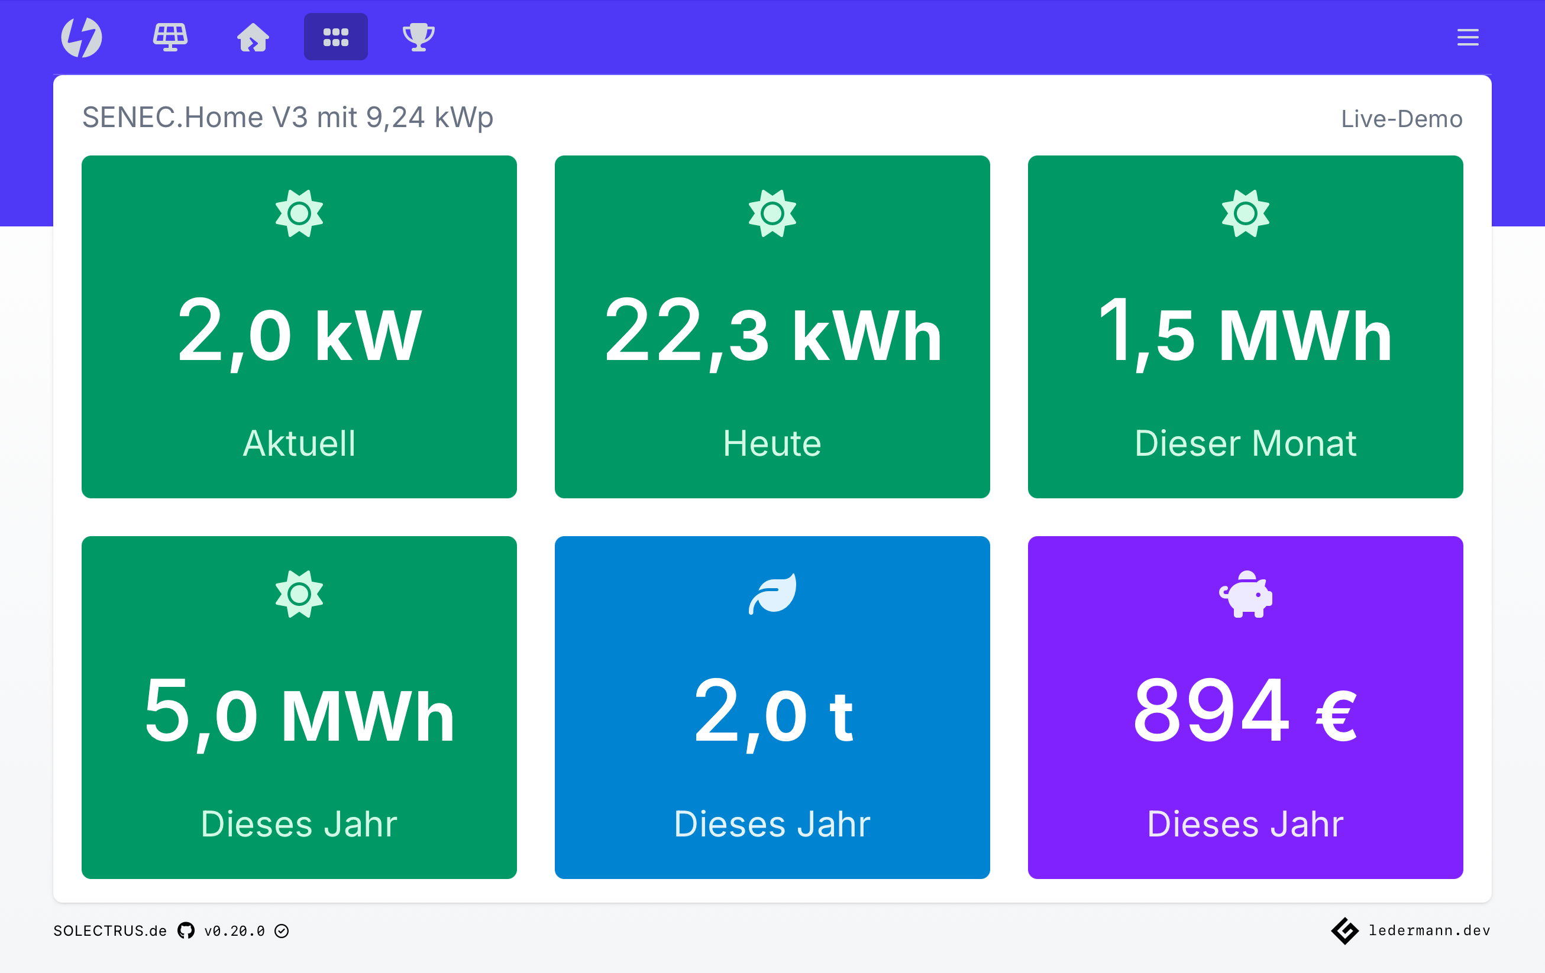
Task: Click the ledermann.dev diamond logo
Action: pos(1345,930)
